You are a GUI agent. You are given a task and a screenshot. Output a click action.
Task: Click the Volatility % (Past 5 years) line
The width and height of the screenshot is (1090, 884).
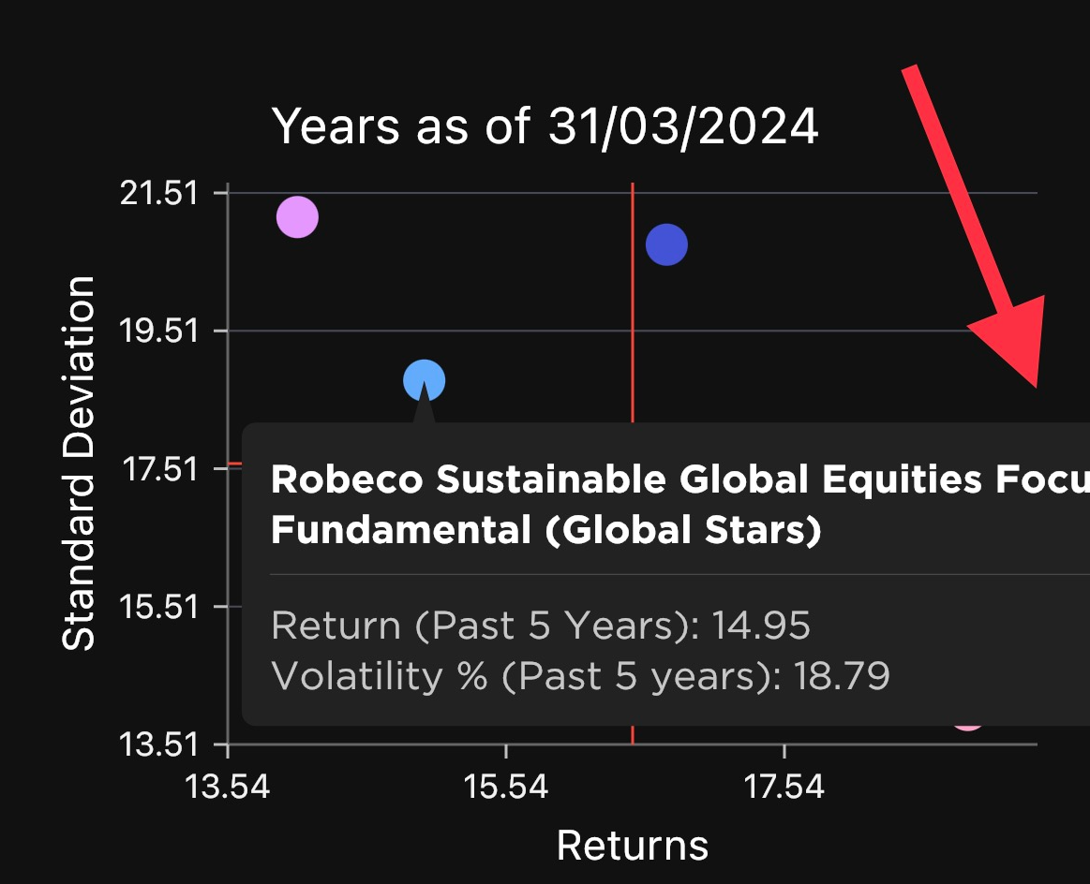point(579,675)
